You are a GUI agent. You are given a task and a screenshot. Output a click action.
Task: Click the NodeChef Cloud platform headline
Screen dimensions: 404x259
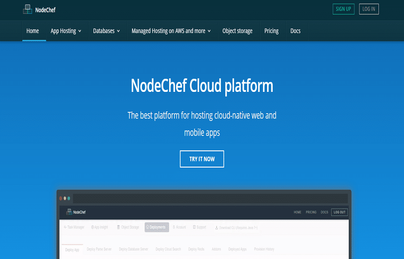[202, 86]
